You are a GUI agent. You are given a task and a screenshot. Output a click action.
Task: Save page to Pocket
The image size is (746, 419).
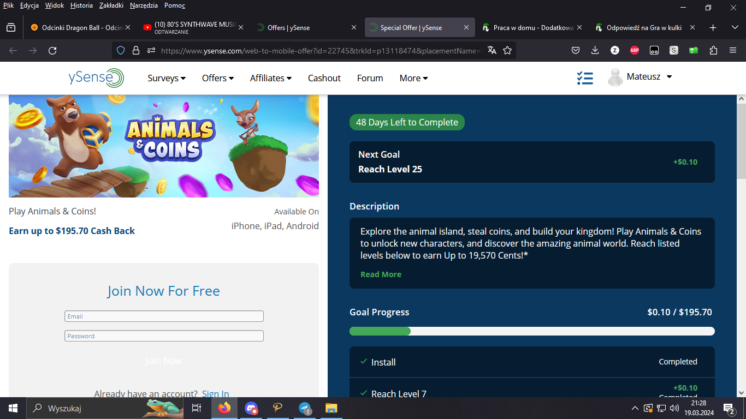[x=576, y=50]
